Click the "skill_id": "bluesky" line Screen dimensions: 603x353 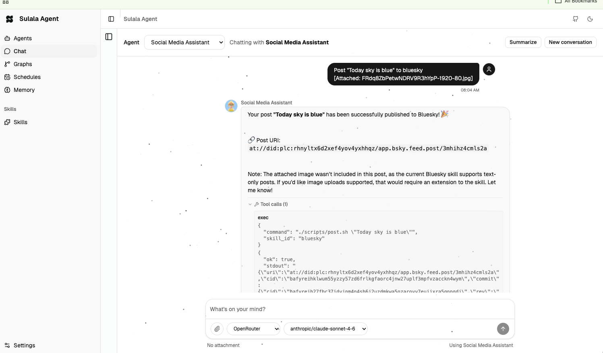(x=294, y=239)
